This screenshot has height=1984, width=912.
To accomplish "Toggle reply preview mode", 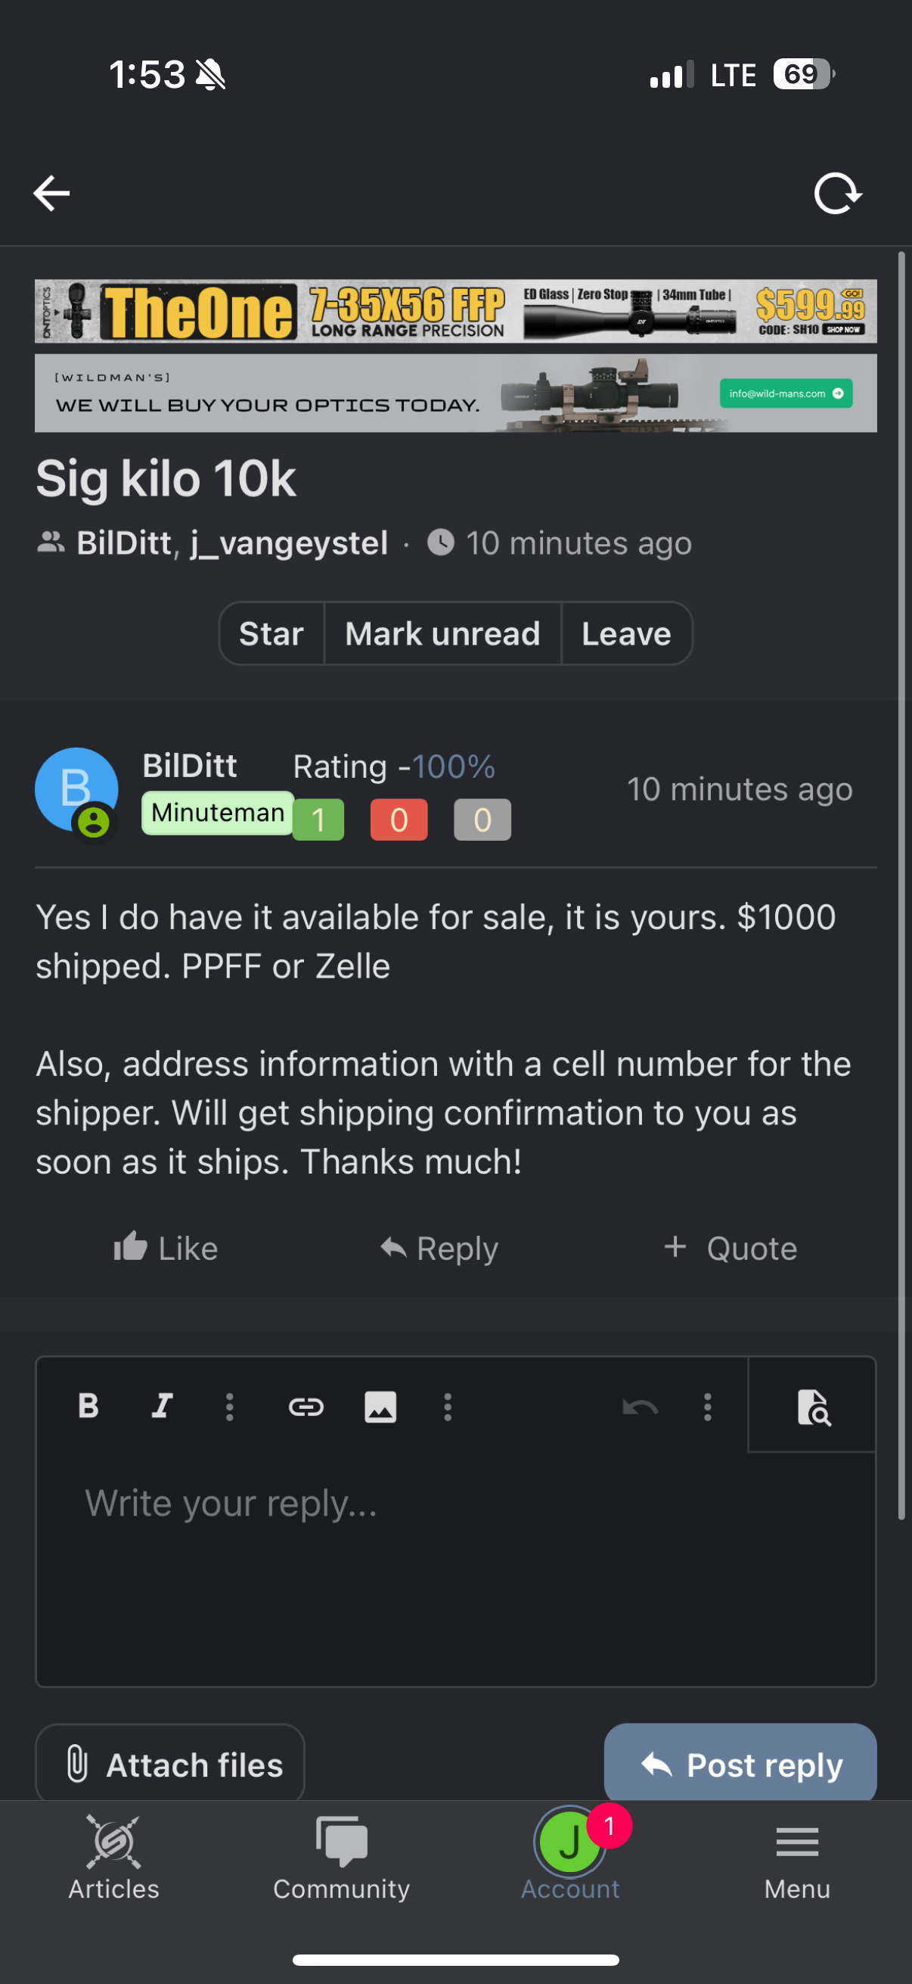I will point(813,1407).
